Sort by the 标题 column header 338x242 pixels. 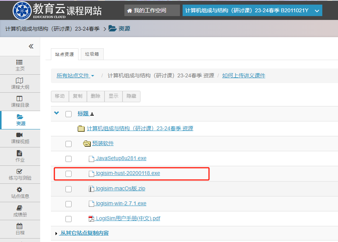point(83,113)
